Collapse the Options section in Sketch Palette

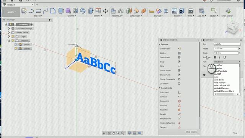[160, 44]
